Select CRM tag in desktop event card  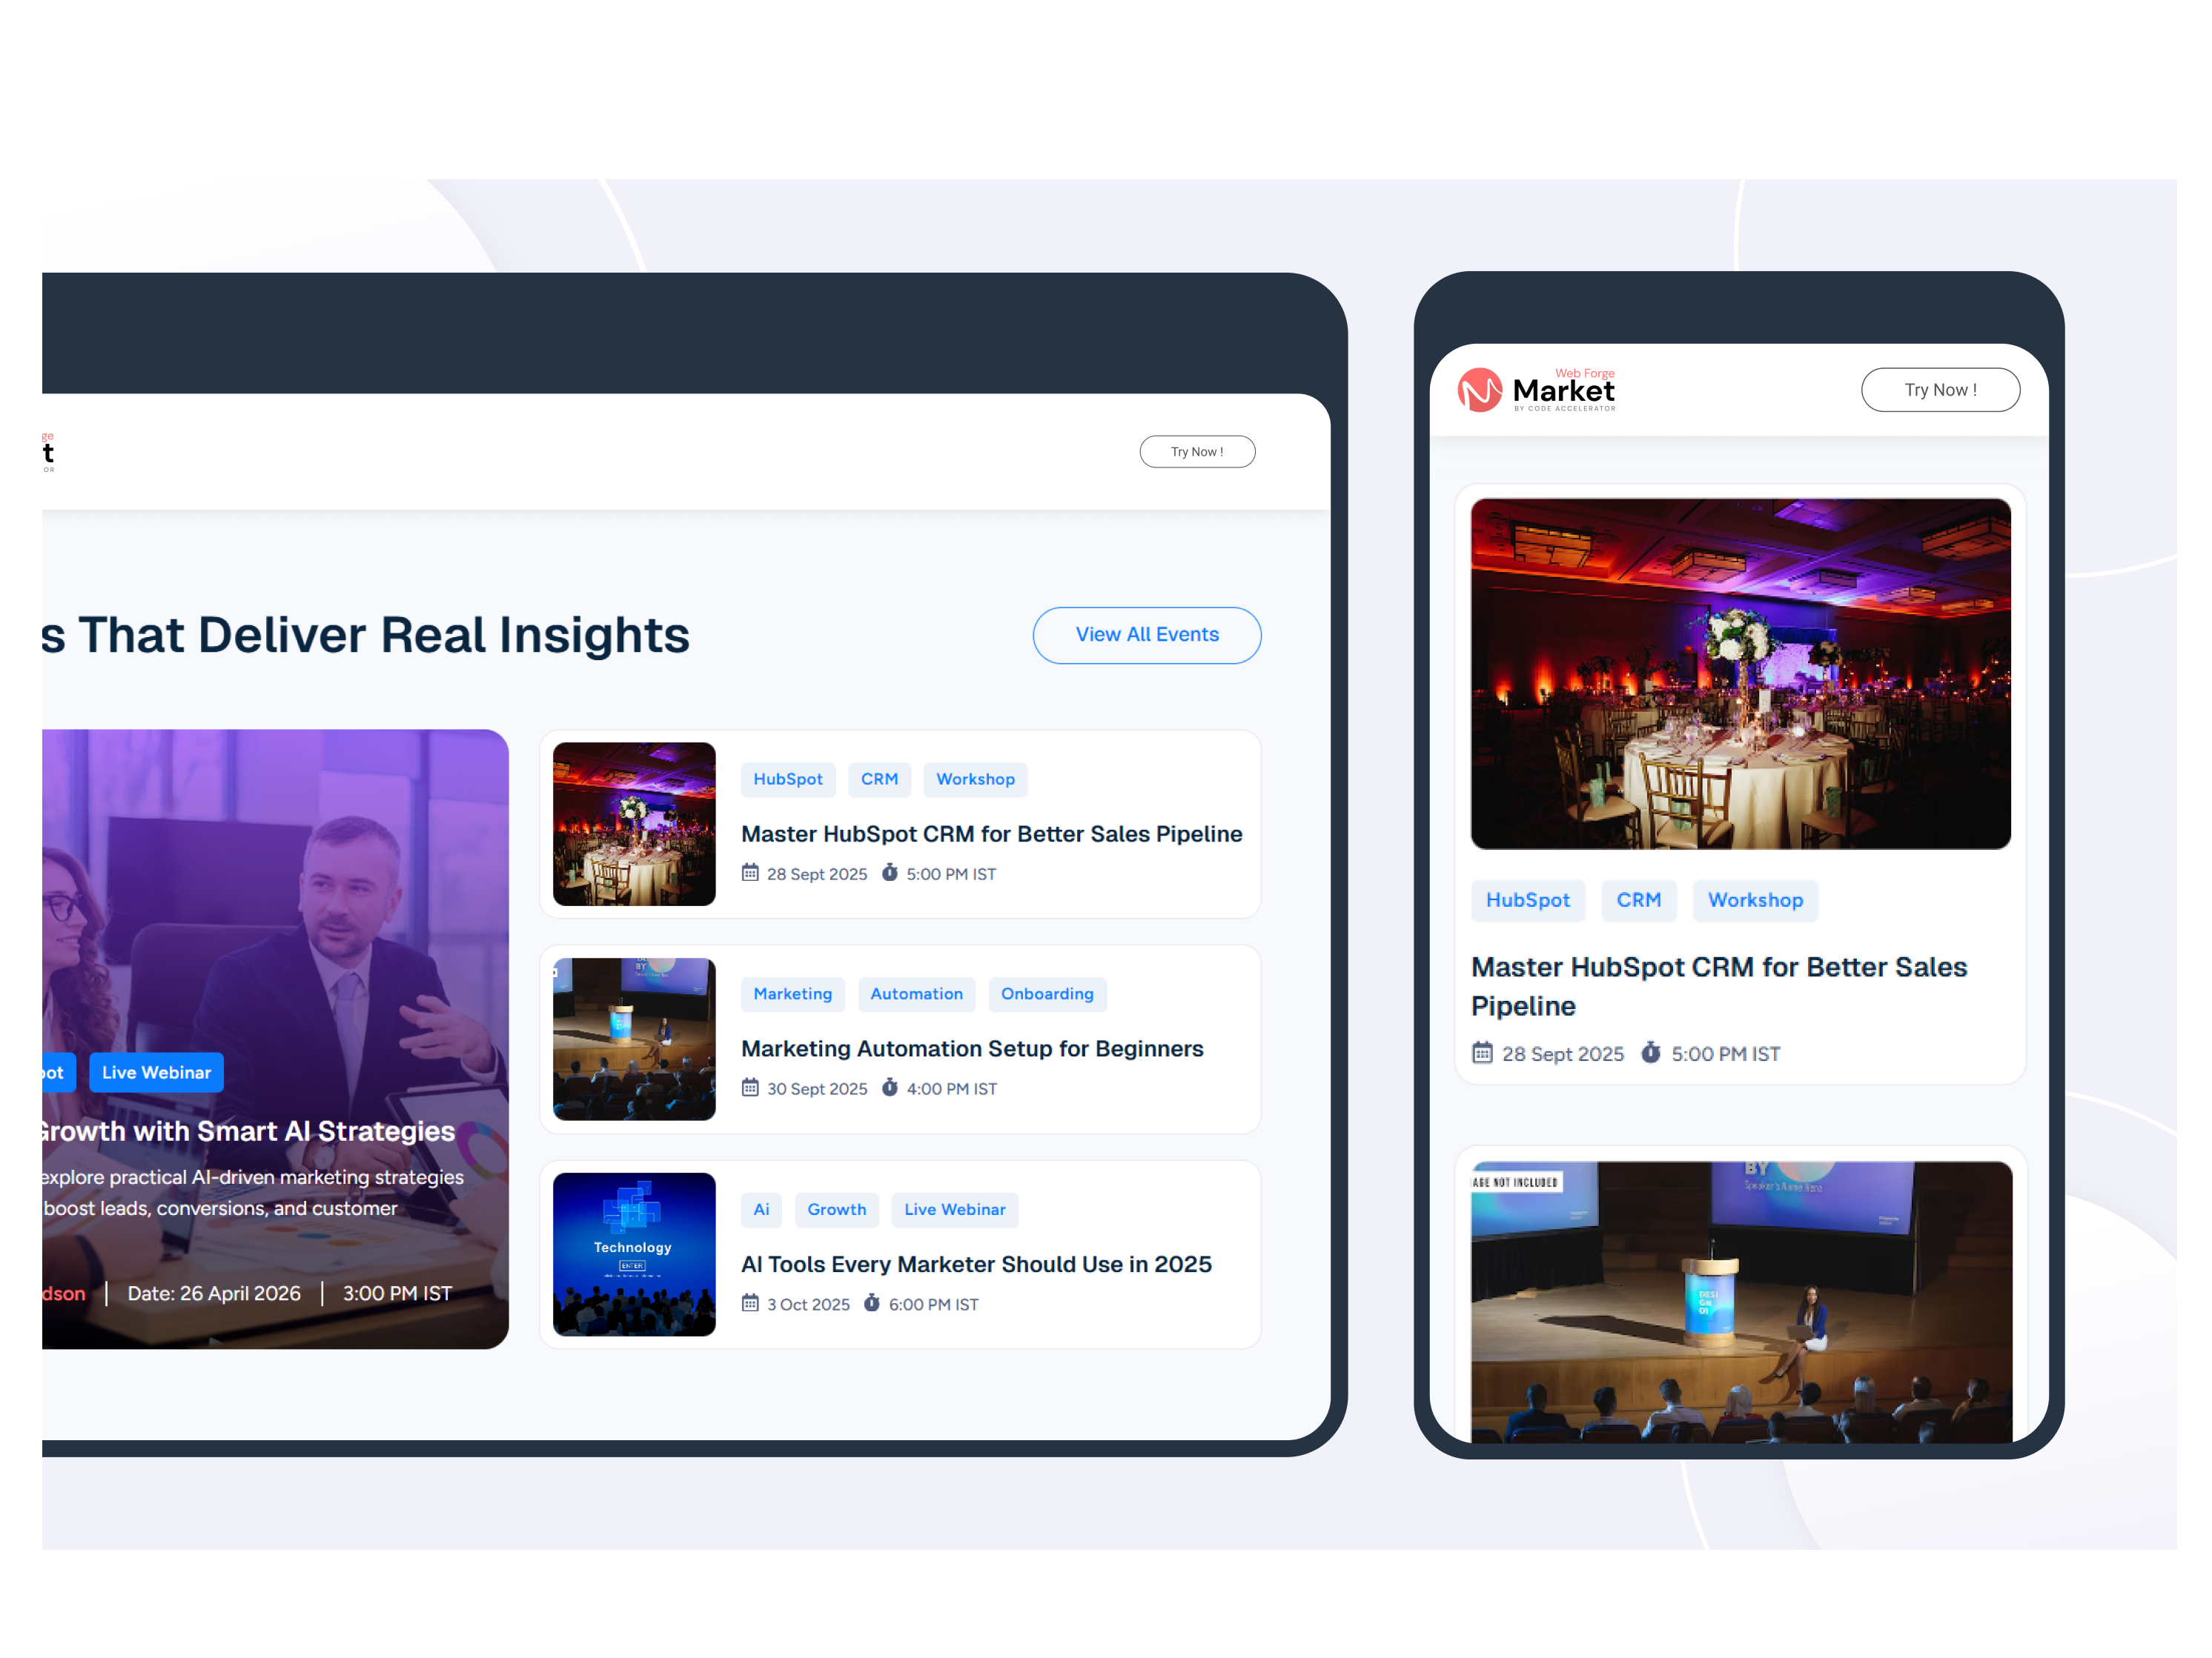point(879,779)
